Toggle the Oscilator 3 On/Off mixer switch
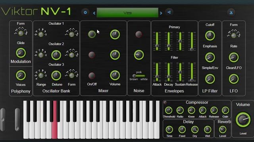This screenshot has width=254, height=142. 92,75
